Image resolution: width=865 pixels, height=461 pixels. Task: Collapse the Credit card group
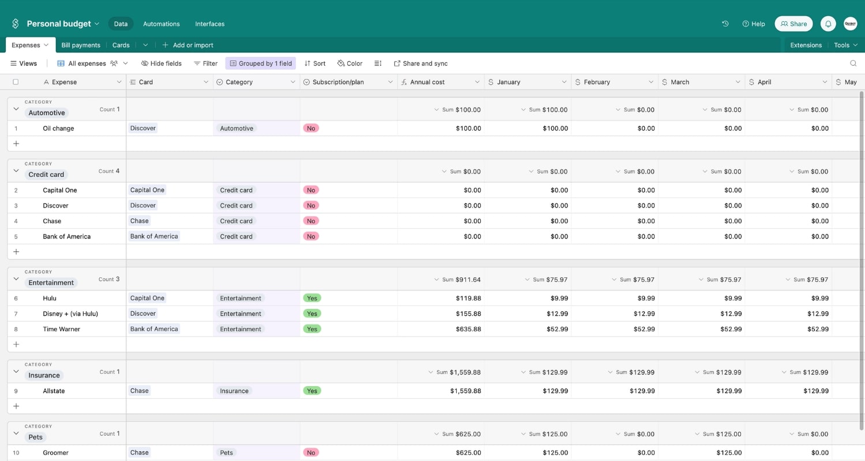pos(16,171)
